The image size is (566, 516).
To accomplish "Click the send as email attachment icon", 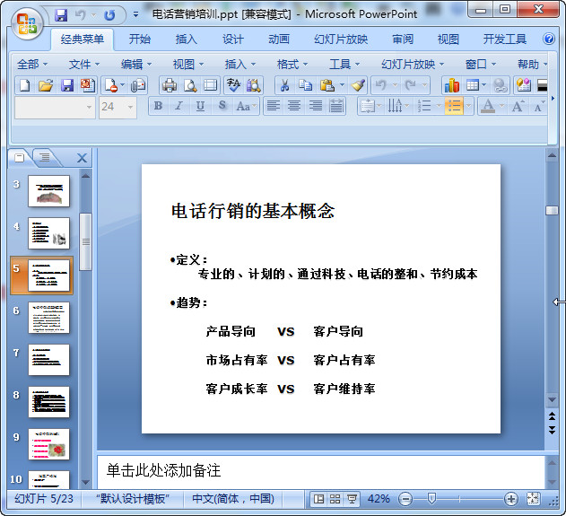I will click(138, 85).
